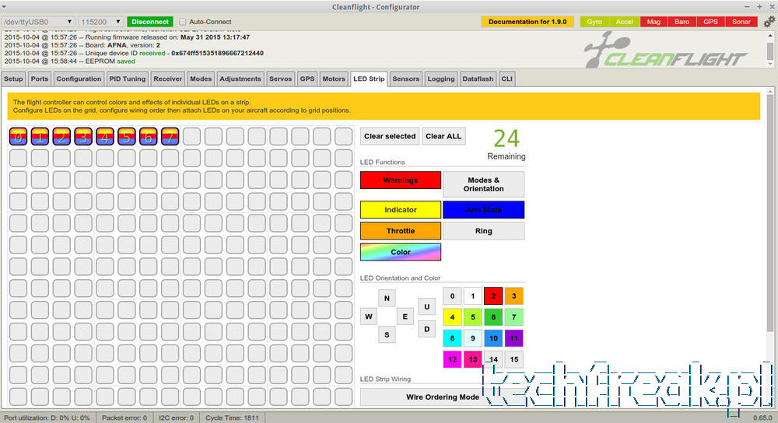Image resolution: width=778 pixels, height=423 pixels.
Task: Click the Clear selected button
Action: pyautogui.click(x=390, y=136)
